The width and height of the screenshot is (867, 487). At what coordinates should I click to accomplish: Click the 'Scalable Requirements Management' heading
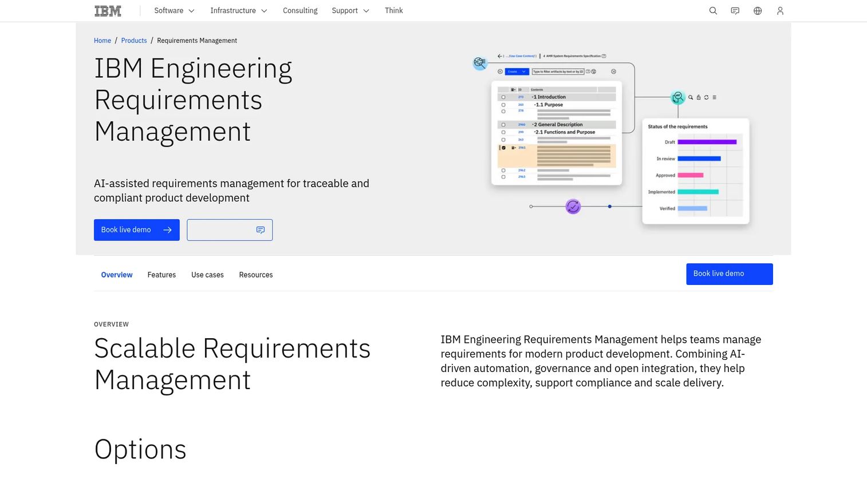(232, 364)
